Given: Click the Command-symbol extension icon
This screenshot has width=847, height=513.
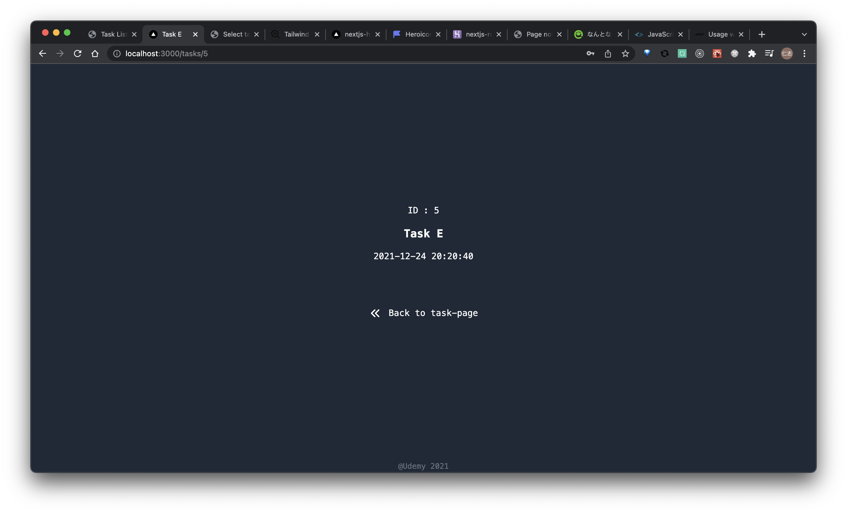Looking at the screenshot, I should [x=735, y=54].
